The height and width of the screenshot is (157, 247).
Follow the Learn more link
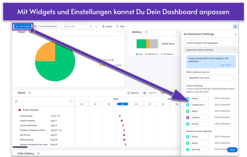225,65
